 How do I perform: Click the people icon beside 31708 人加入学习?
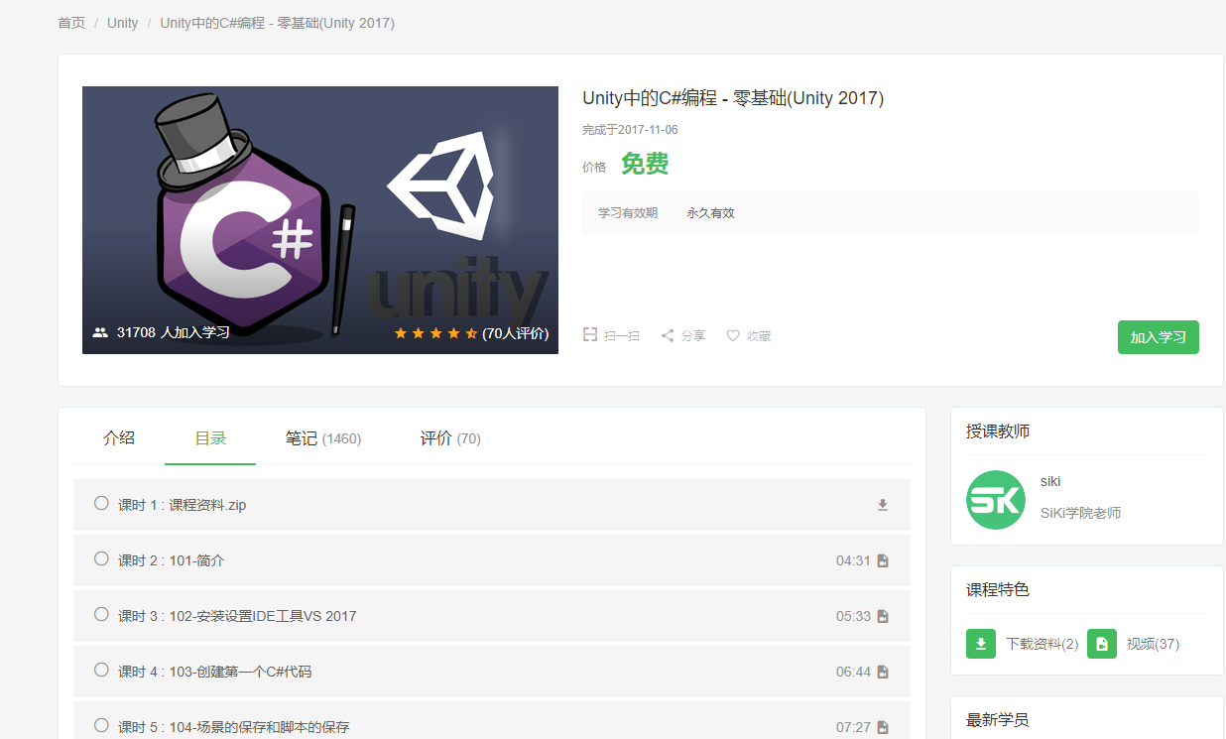click(100, 332)
